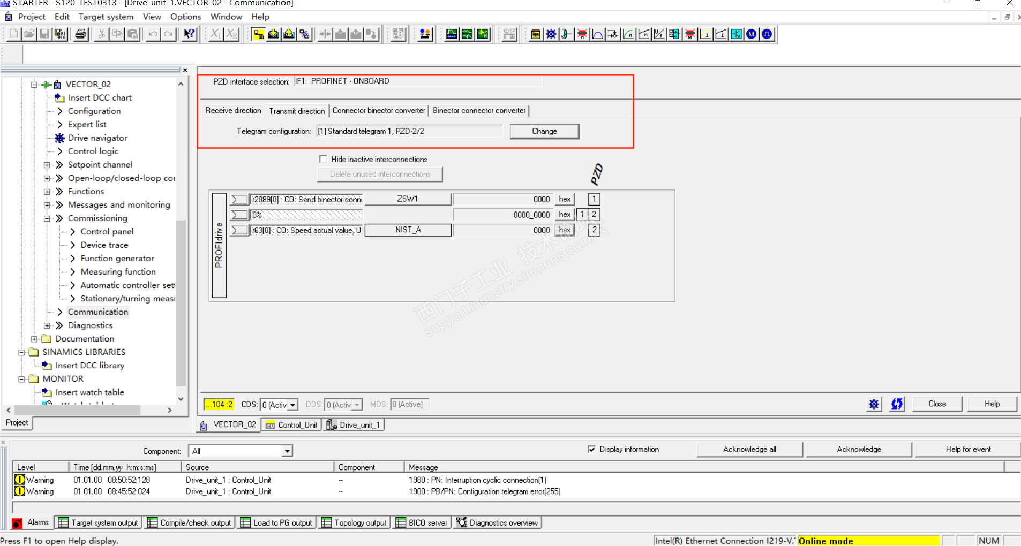Viewport: 1021px width, 546px height.
Task: Click the Help for event button
Action: (x=968, y=449)
